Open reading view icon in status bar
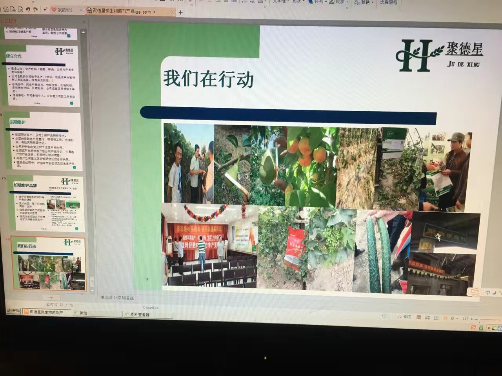 click(436, 318)
